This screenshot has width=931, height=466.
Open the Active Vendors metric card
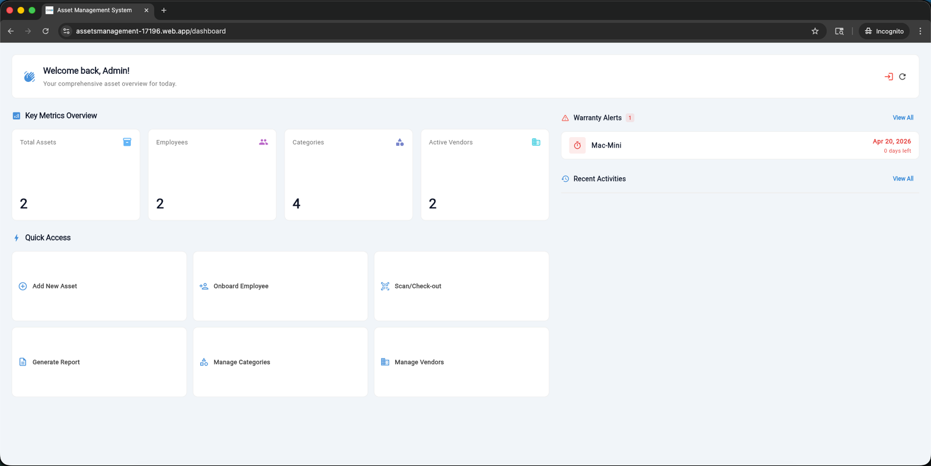tap(485, 175)
